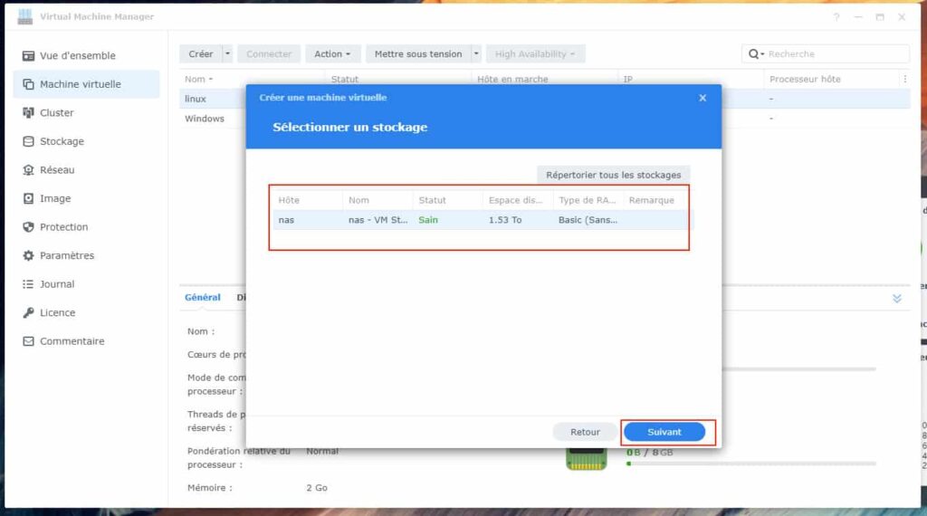
Task: Switch to the Général tab
Action: pos(202,297)
